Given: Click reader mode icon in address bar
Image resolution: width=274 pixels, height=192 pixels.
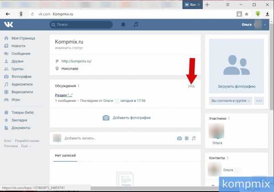Looking at the screenshot, I should pyautogui.click(x=239, y=14).
